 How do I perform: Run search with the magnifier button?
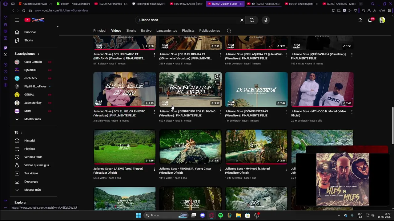pyautogui.click(x=252, y=20)
